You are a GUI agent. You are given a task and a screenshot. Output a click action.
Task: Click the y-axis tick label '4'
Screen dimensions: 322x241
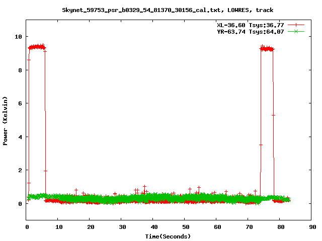point(20,137)
